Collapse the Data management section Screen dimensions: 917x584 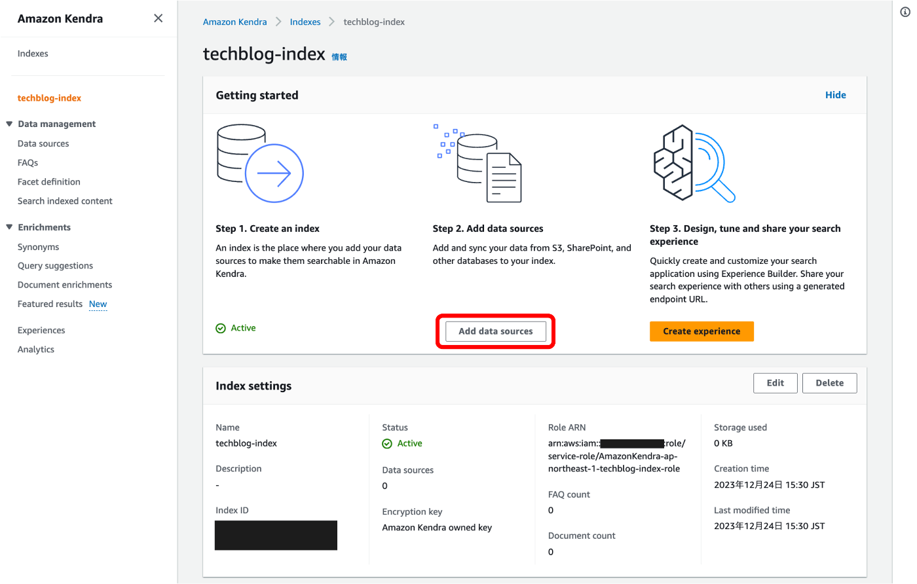9,124
